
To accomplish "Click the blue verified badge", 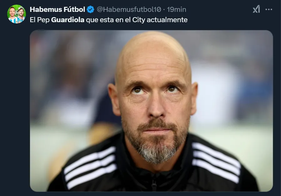I will point(90,9).
